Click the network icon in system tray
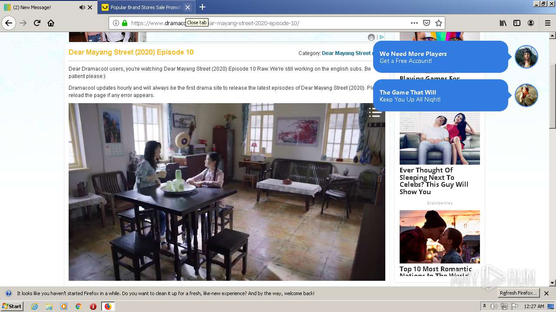 (x=504, y=306)
